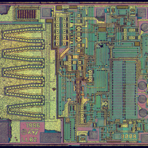The width and height of the screenshot is (148, 148).
Task: Select the bottom-right corner bond pad
Action: [144, 138]
